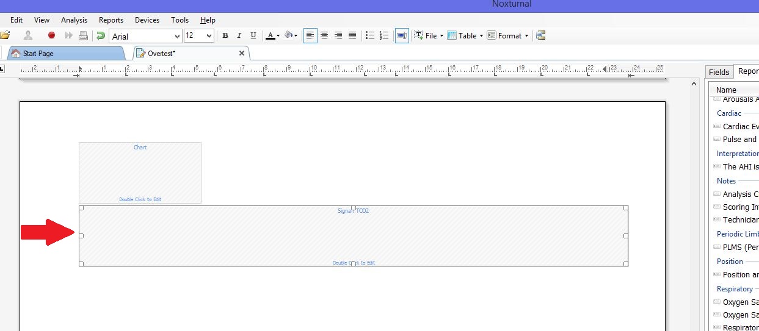The height and width of the screenshot is (331, 759).
Task: Justify text alignment
Action: pyautogui.click(x=352, y=35)
